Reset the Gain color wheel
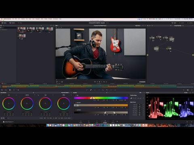This screenshot has width=194, height=145. click(53, 95)
